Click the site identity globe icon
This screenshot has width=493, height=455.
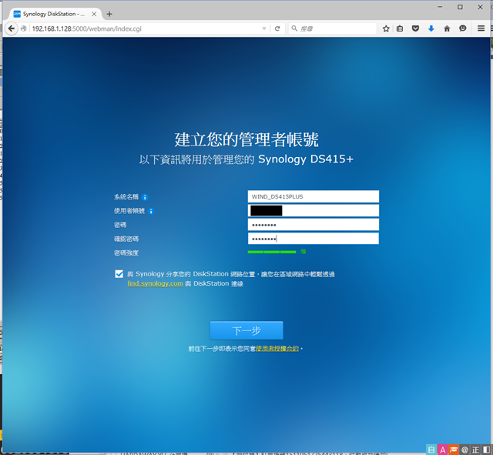pos(24,28)
